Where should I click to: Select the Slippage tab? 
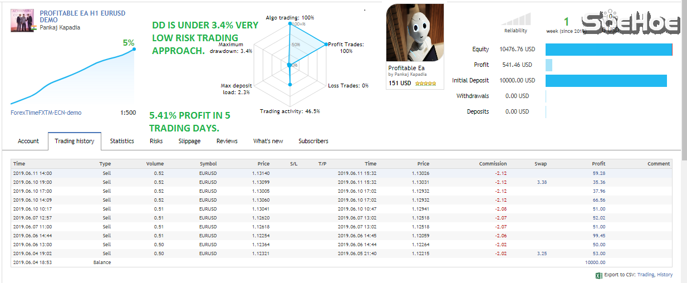tap(189, 141)
